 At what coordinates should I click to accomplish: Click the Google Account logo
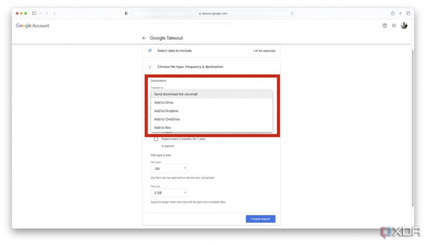tap(32, 26)
